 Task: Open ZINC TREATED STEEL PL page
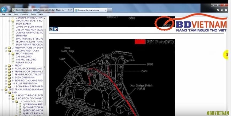29,39
